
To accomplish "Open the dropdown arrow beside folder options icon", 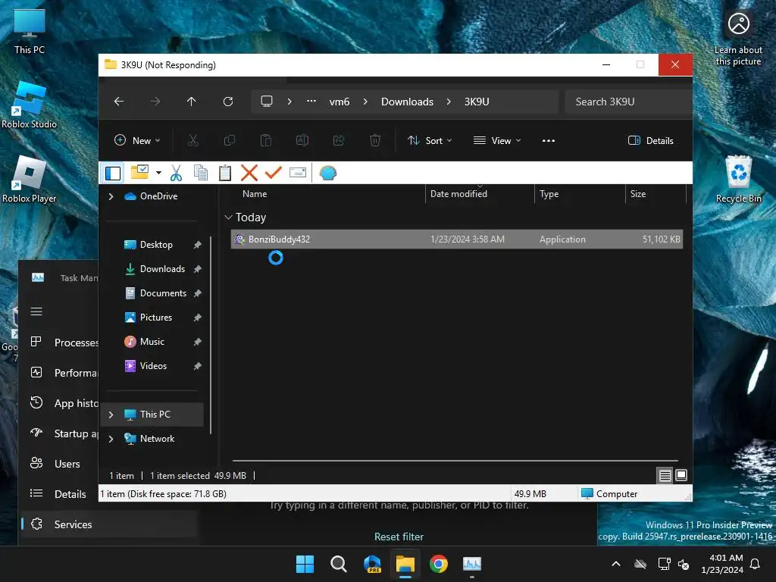I will (158, 173).
